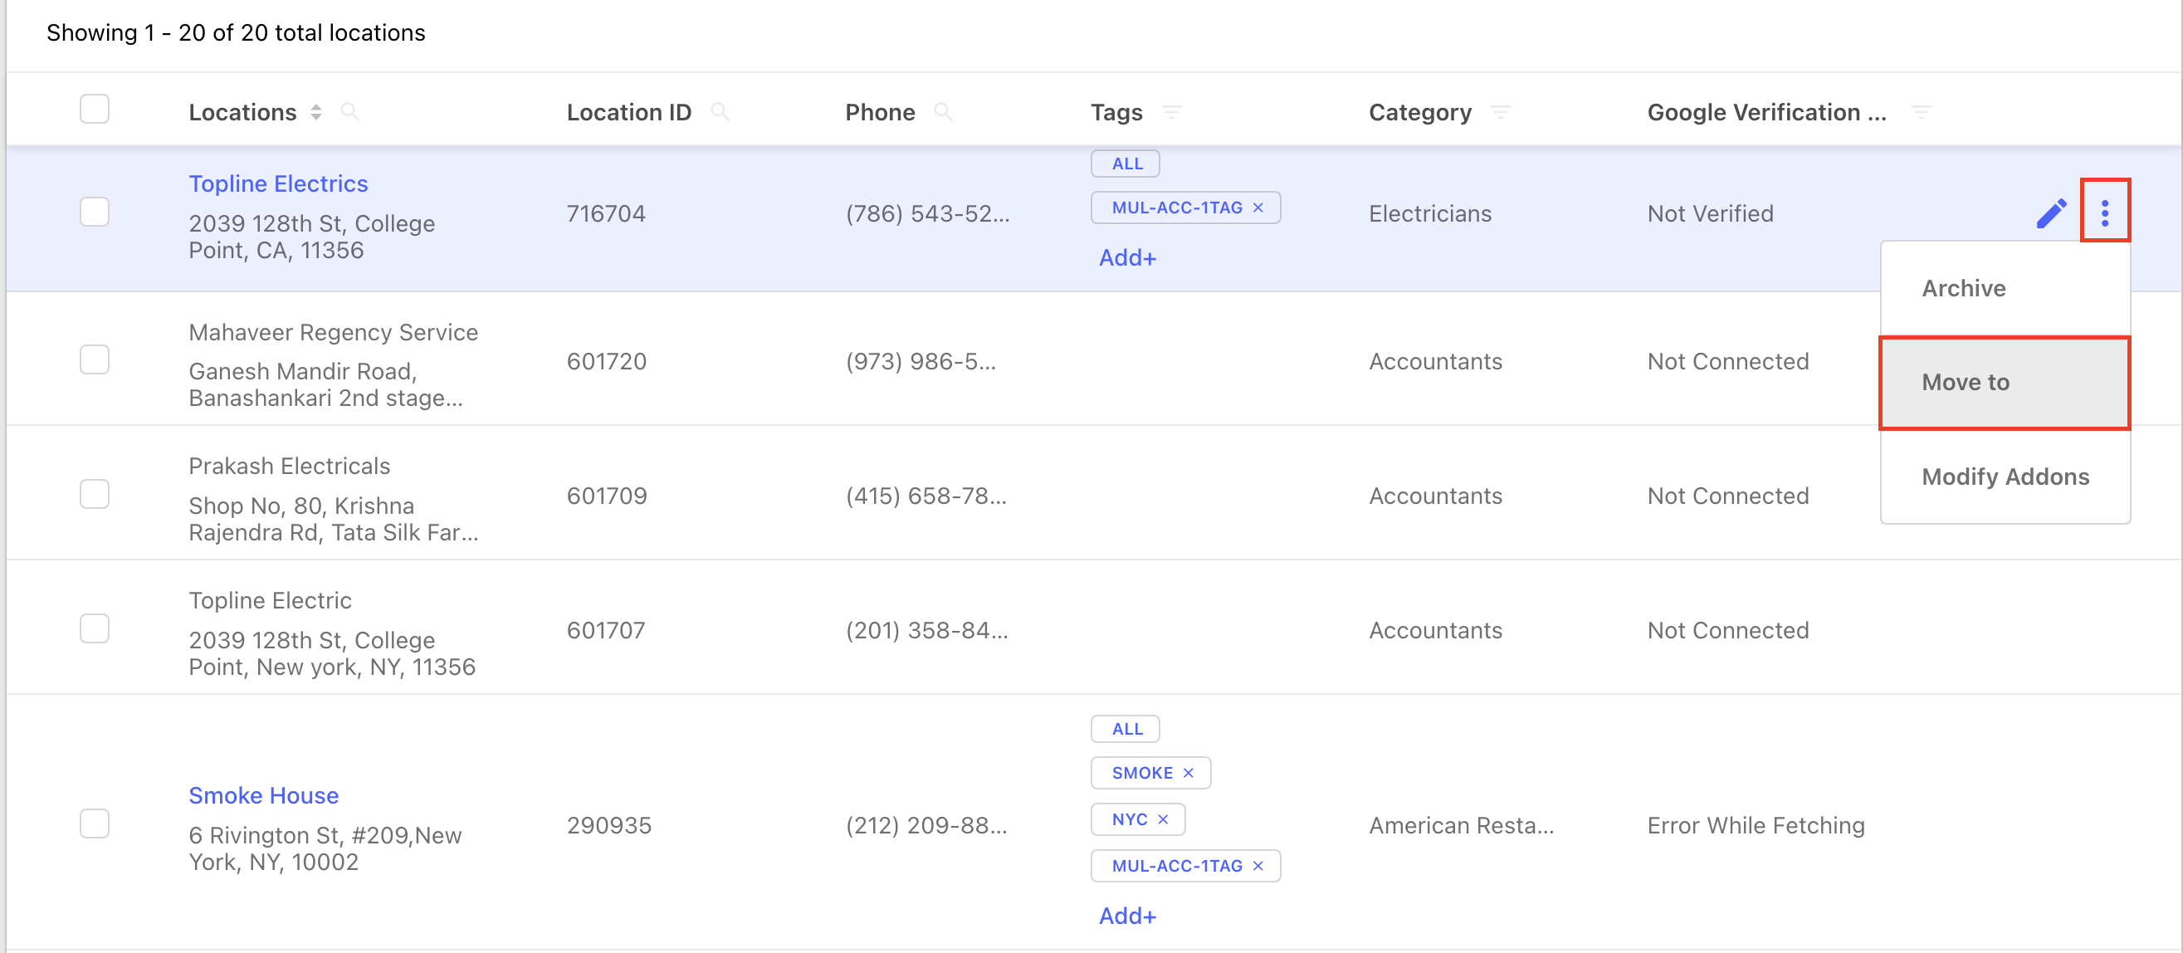Open three-dot menu for Topline Electrics

pos(2104,213)
